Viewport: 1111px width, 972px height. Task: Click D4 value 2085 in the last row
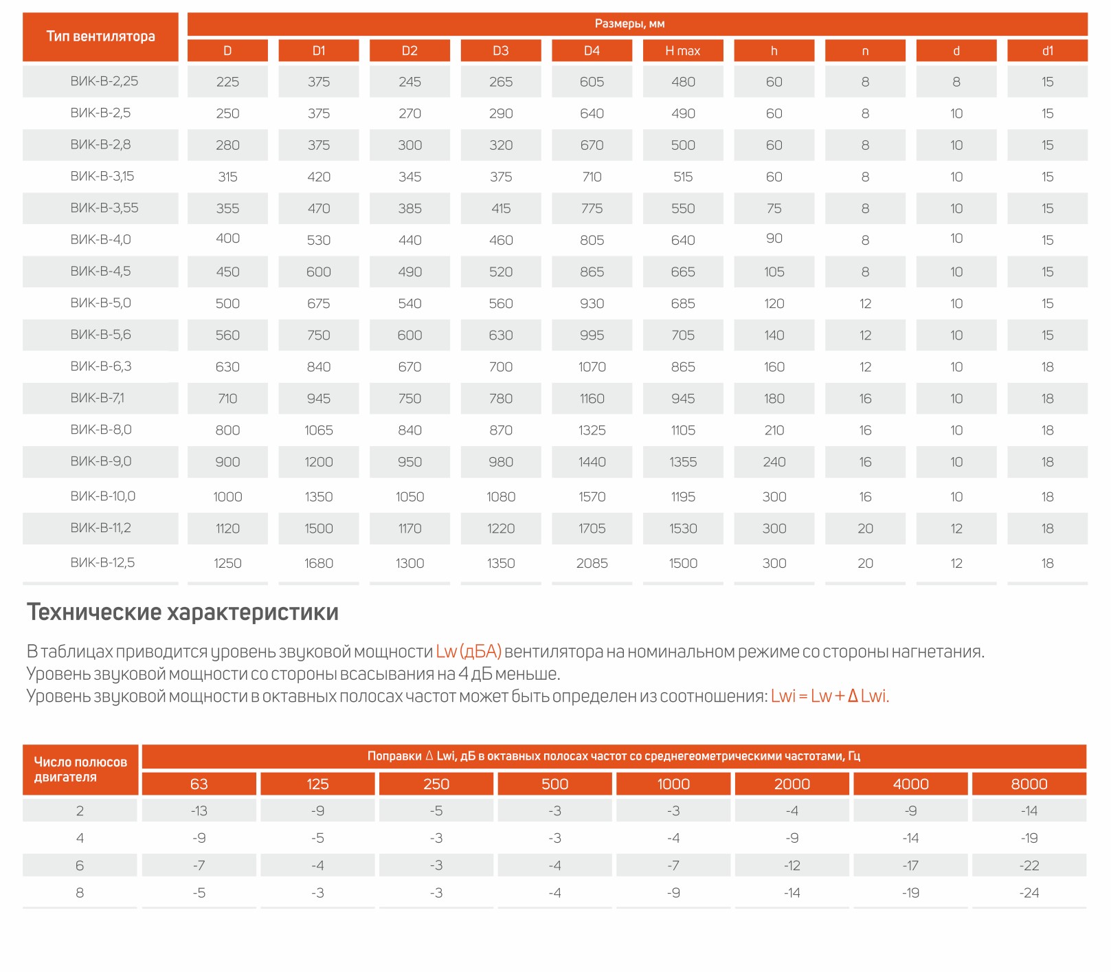click(x=592, y=563)
